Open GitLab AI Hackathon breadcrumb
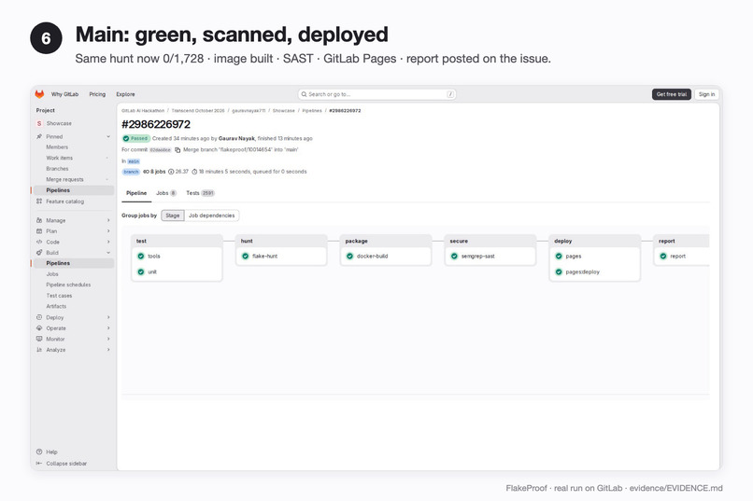Viewport: 753px width, 501px height. pos(143,111)
